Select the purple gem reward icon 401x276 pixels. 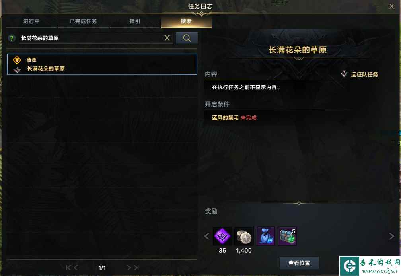(x=222, y=236)
